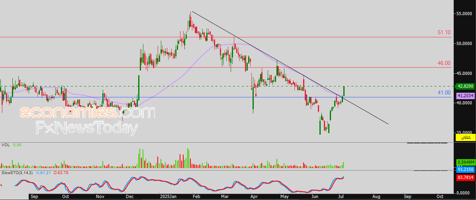Click the 50.0000 price axis label
476x200 pixels.
464,44
